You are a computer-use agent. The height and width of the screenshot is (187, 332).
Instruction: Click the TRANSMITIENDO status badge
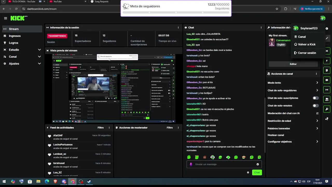pyautogui.click(x=57, y=36)
